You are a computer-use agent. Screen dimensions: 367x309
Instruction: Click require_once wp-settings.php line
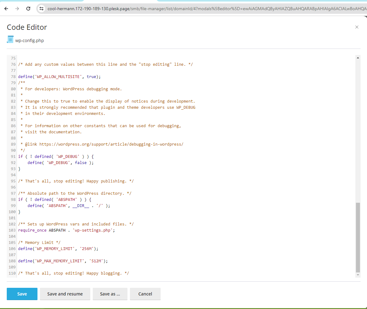click(x=66, y=230)
